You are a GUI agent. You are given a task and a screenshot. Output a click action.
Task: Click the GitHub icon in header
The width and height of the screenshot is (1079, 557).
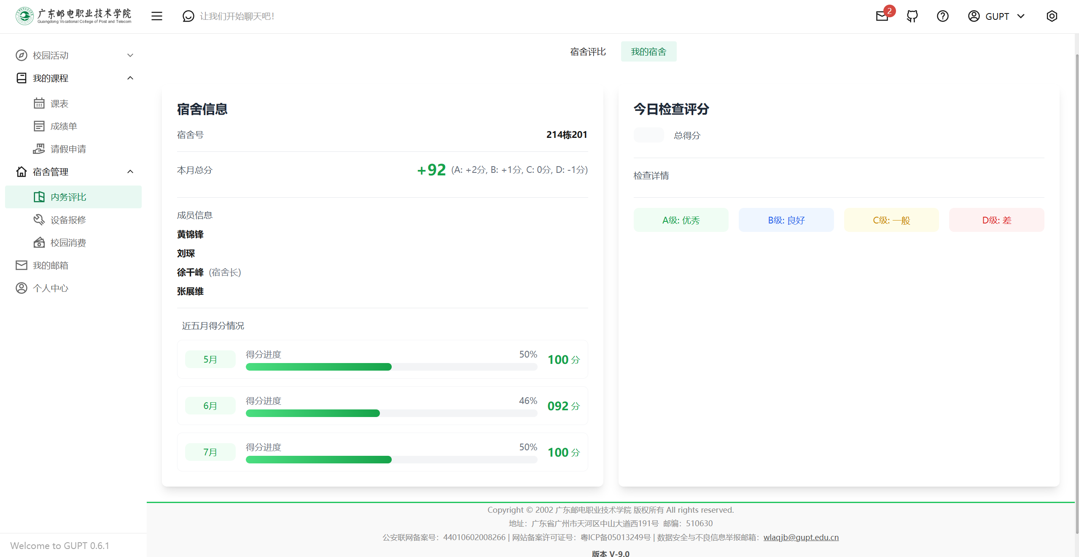tap(912, 16)
